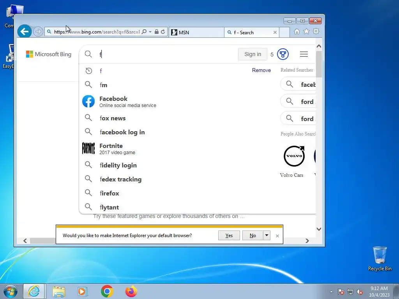Click the 'fm' suggestion magnifier icon
The image size is (399, 299).
88,84
